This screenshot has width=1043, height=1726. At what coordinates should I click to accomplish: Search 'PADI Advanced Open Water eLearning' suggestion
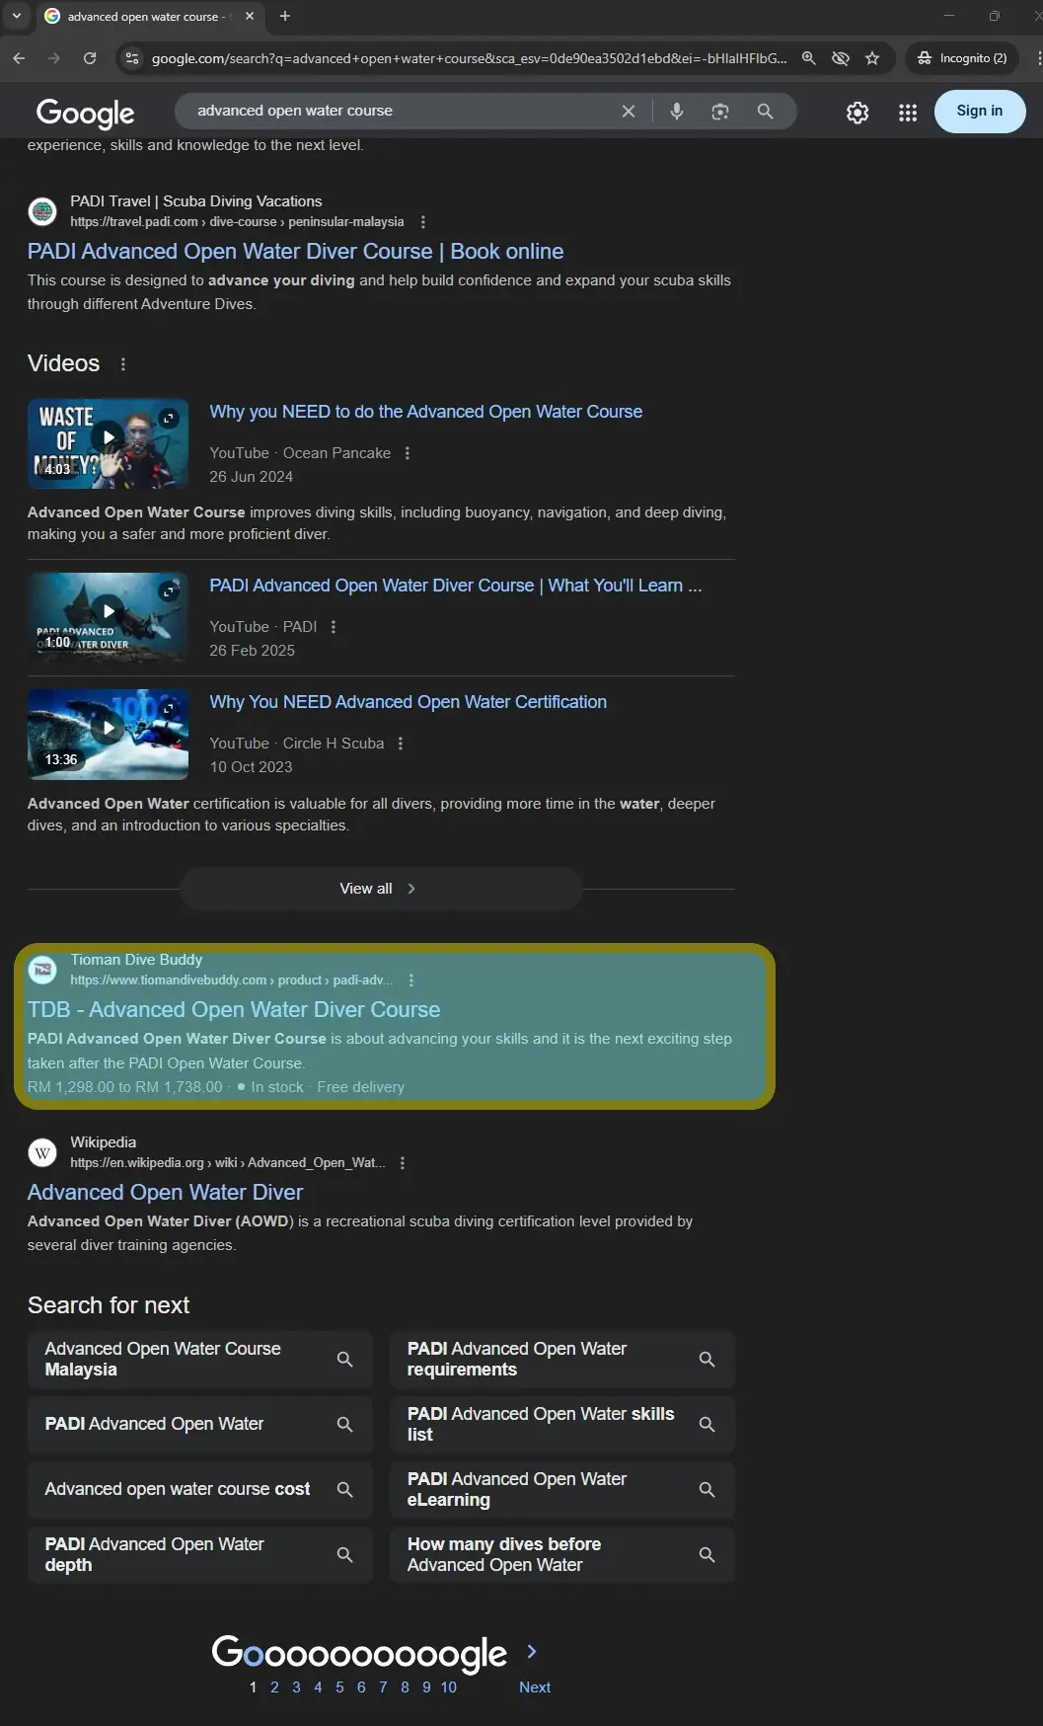[562, 1490]
